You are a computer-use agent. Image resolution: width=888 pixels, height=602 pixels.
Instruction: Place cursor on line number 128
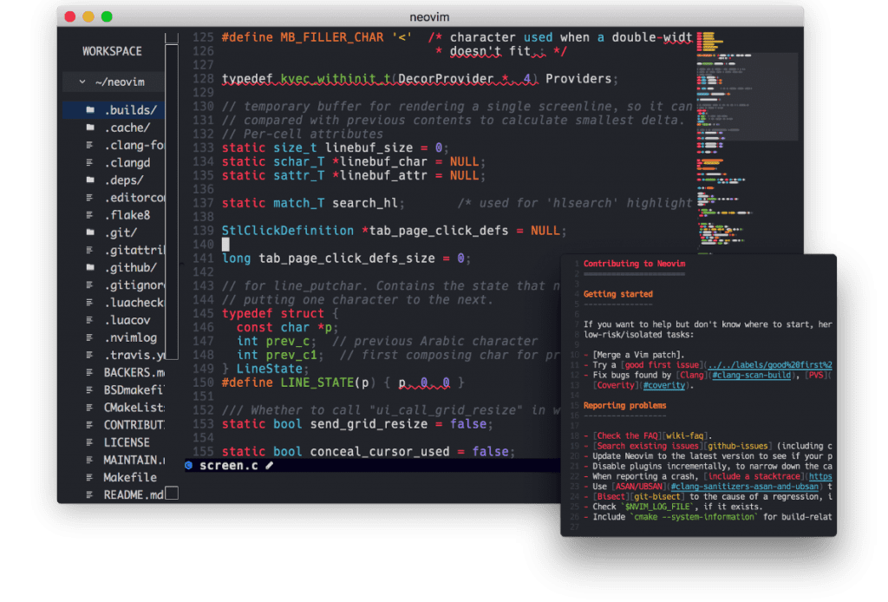point(203,79)
